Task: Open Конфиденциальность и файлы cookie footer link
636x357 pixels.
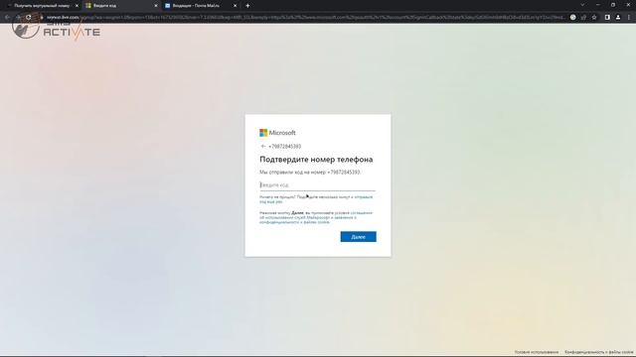Action: (598, 353)
